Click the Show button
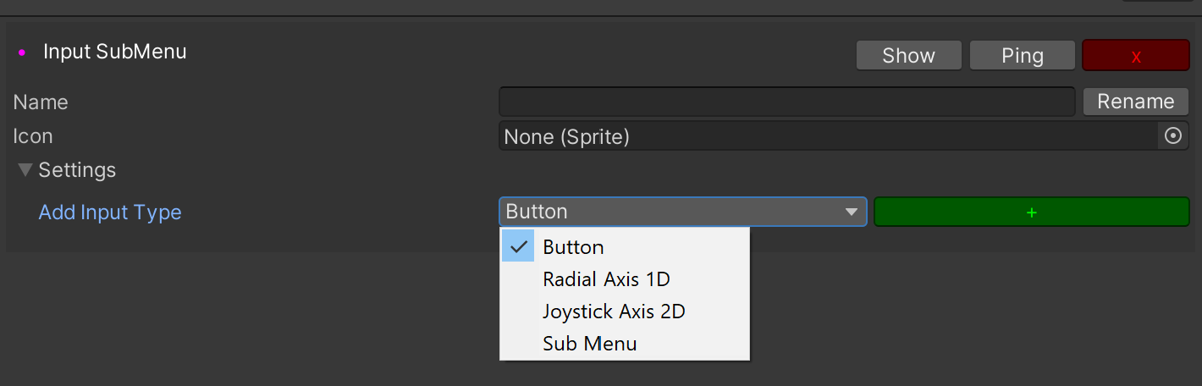 pos(909,56)
